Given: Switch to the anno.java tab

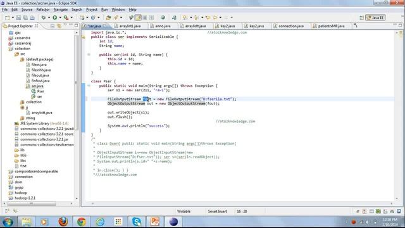Looking at the screenshot, I should pyautogui.click(x=163, y=26).
